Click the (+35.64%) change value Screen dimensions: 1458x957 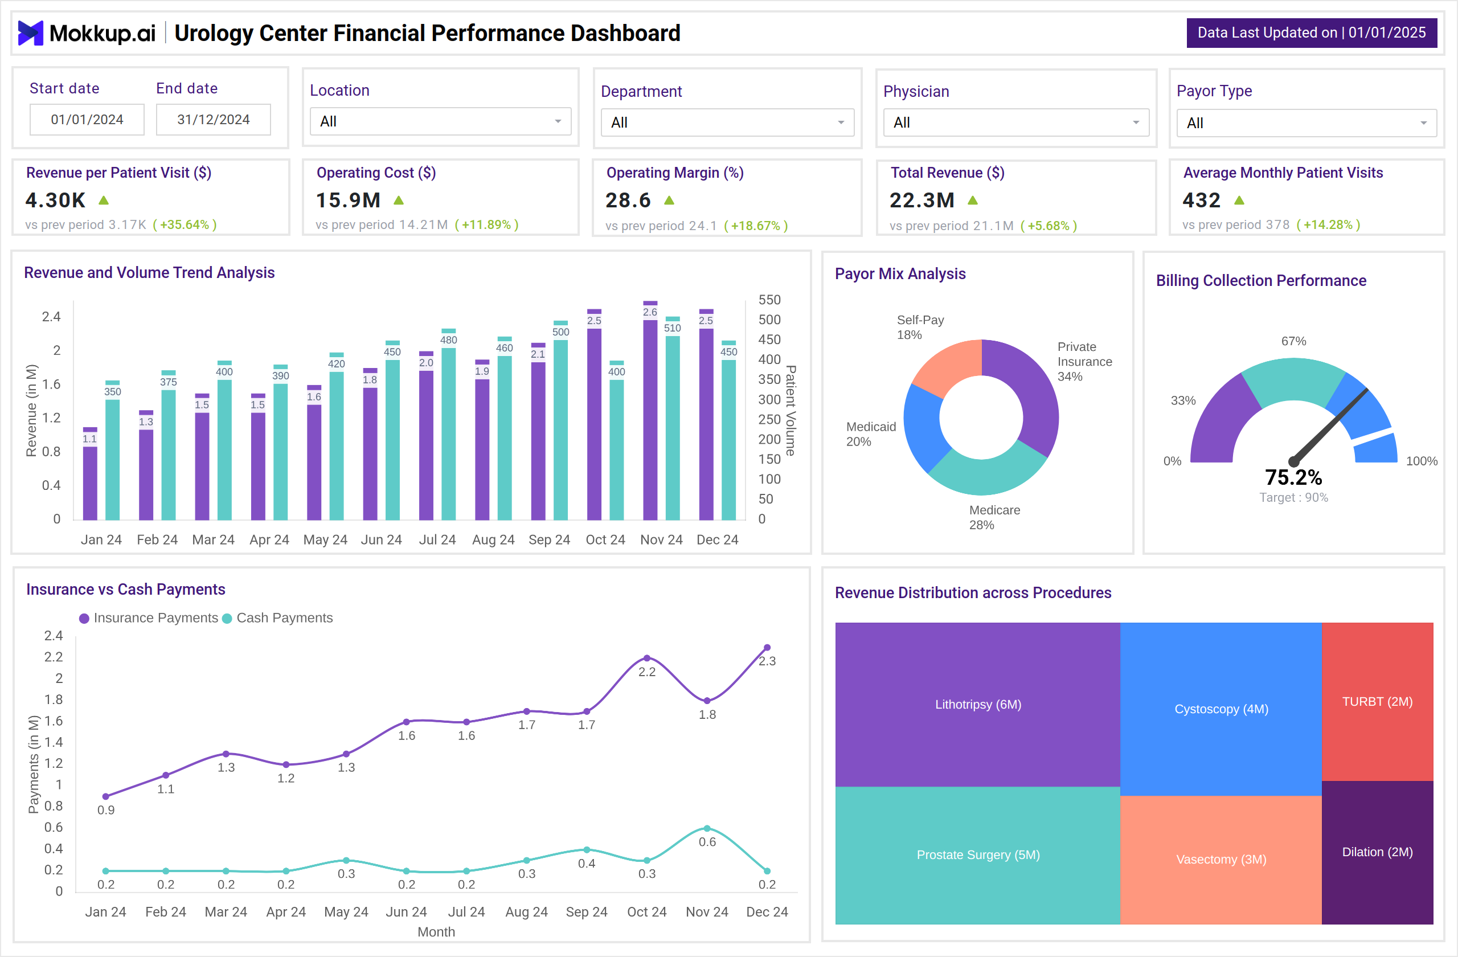[185, 225]
